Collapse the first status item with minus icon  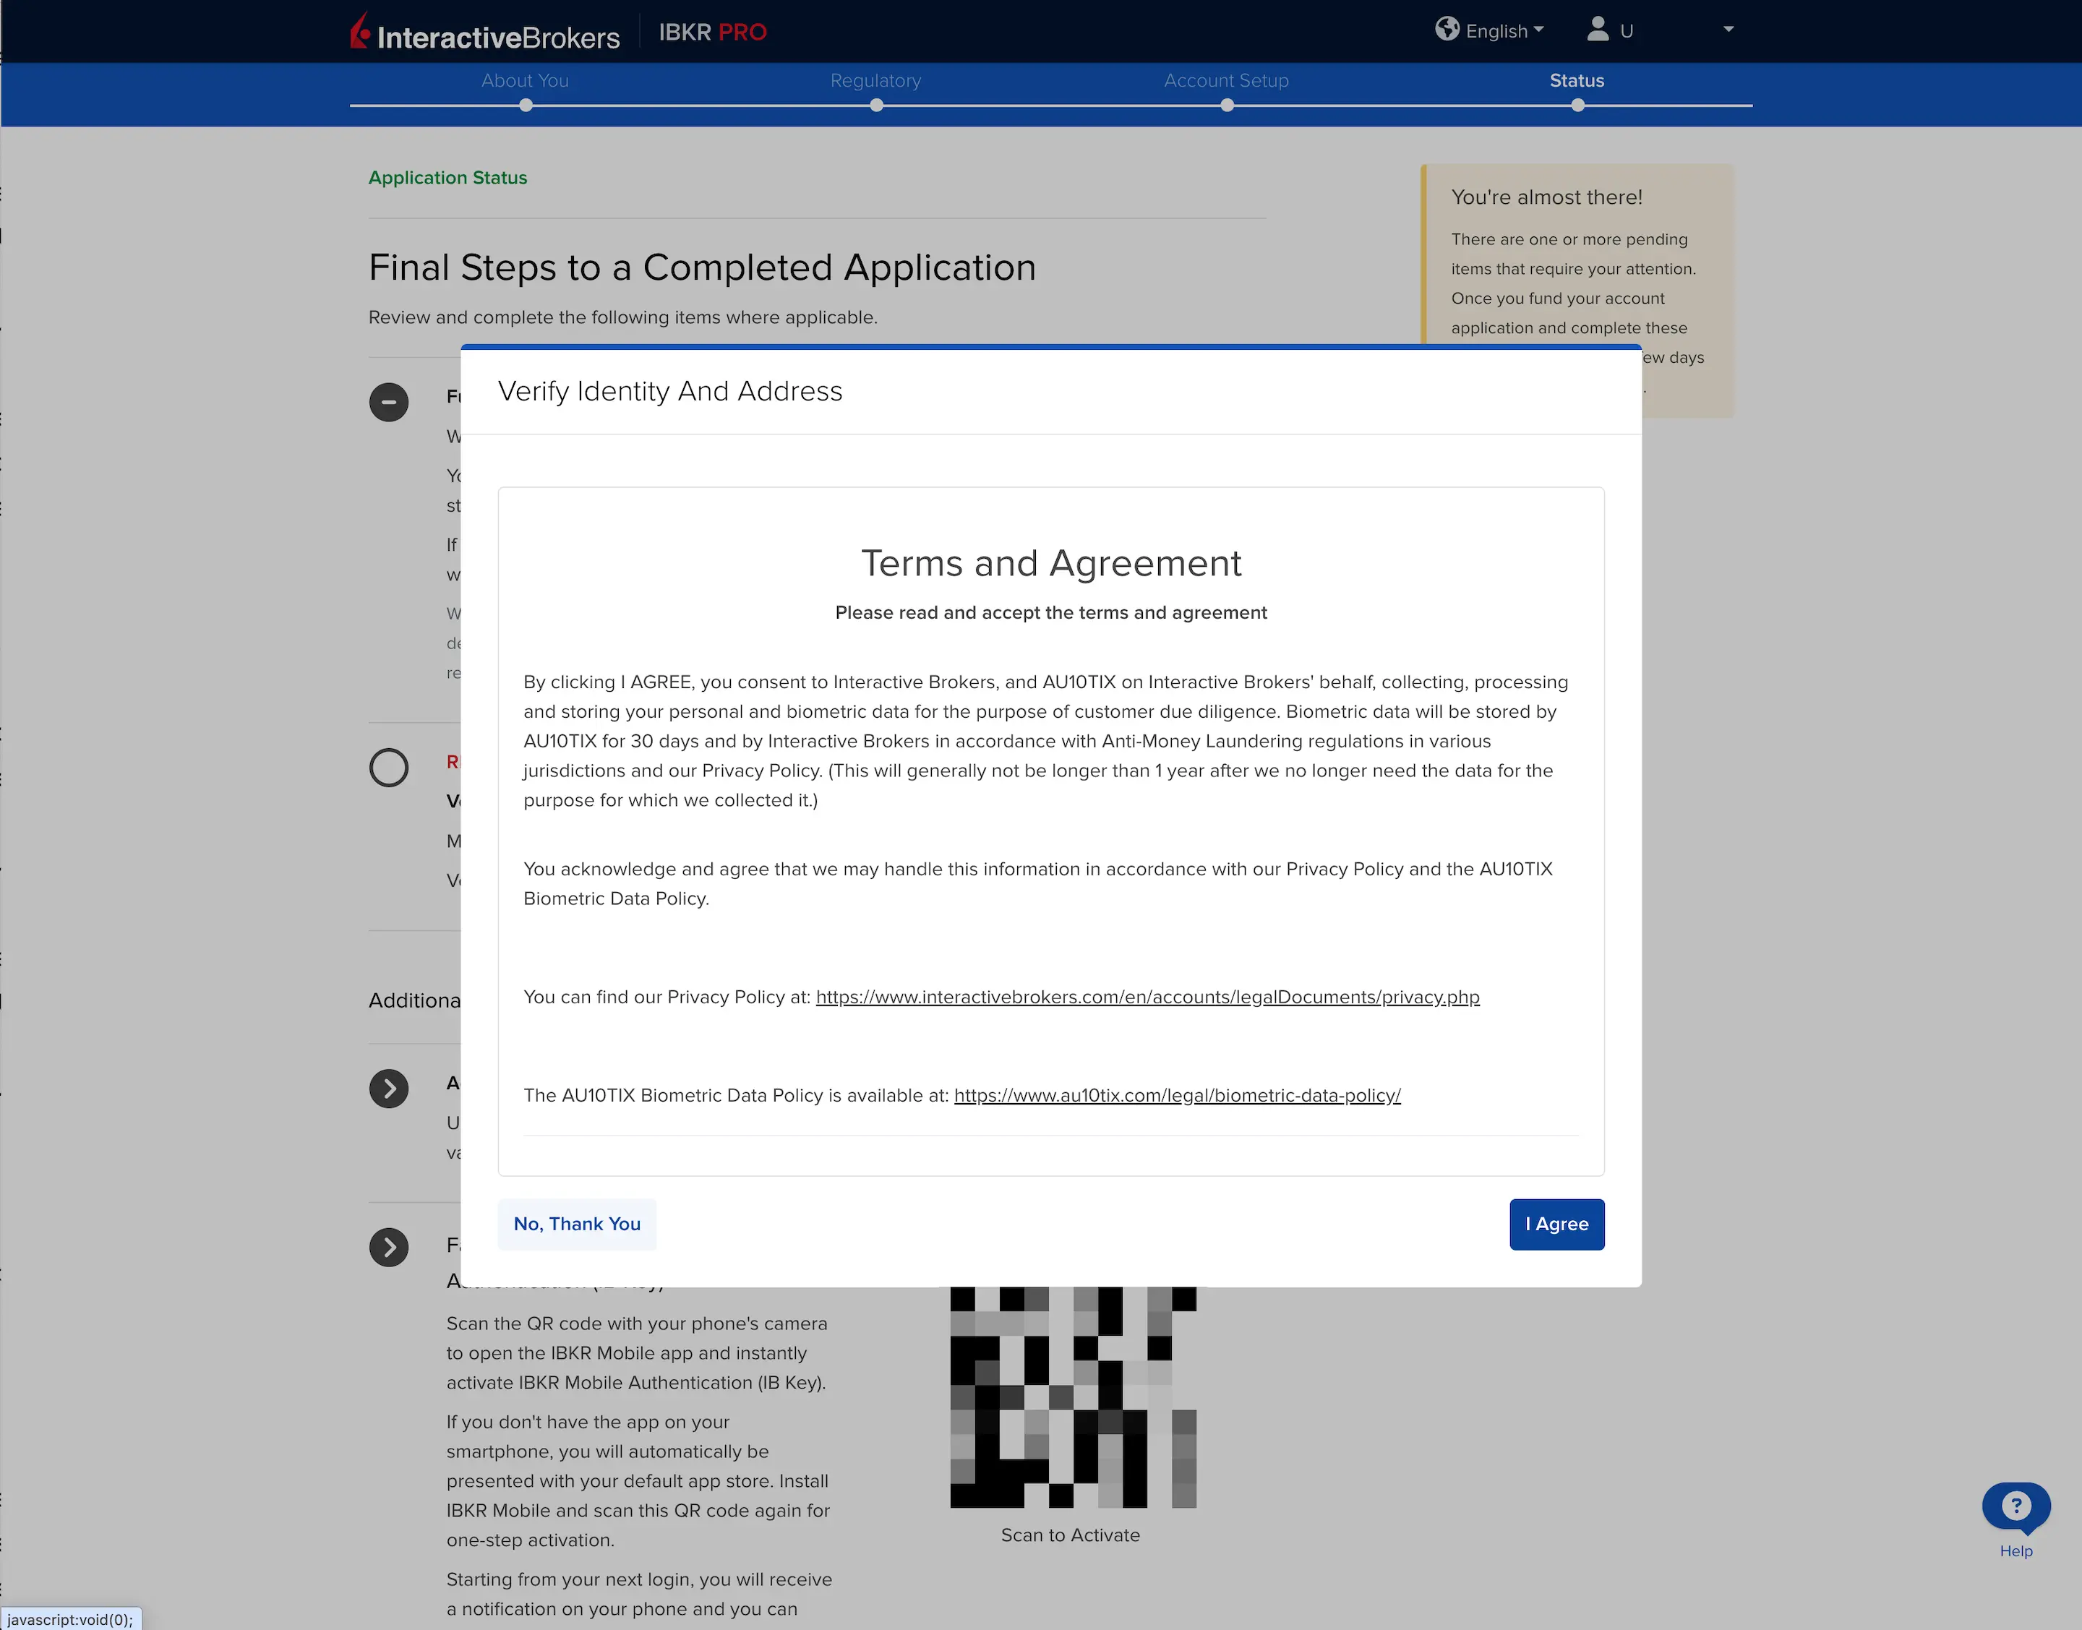point(388,402)
